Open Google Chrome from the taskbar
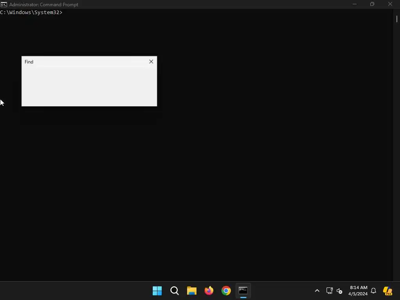 (x=226, y=291)
